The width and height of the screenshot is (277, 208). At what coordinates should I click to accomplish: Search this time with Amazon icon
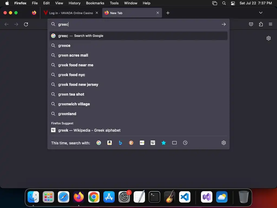click(110, 143)
